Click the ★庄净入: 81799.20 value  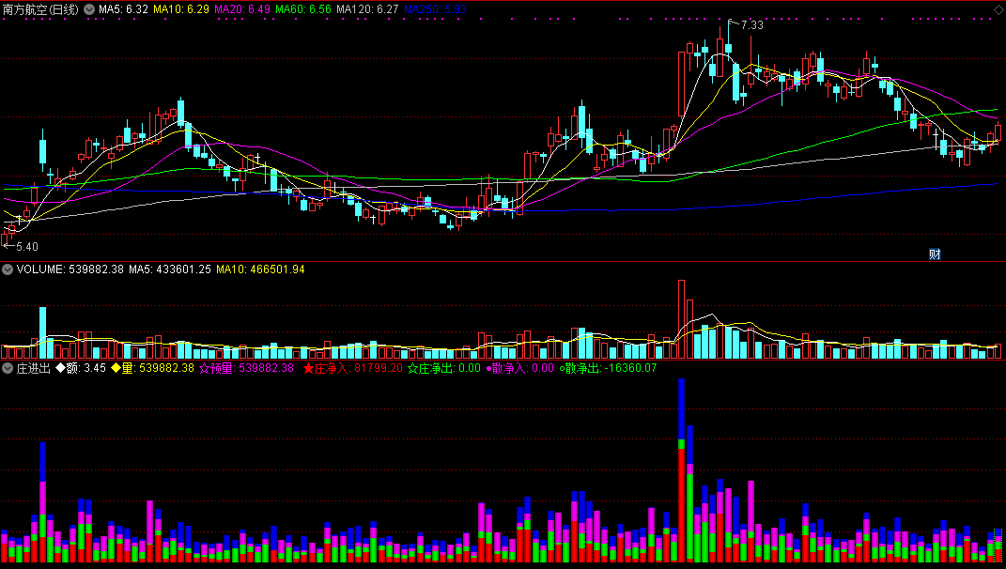[353, 368]
